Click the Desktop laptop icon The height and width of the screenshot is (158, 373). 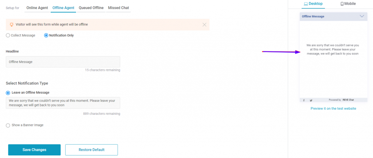(306, 4)
